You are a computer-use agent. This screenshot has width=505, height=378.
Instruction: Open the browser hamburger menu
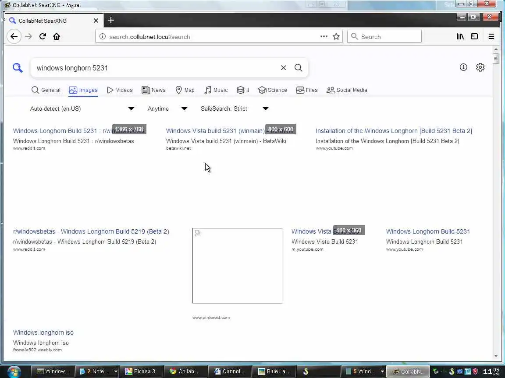point(491,36)
